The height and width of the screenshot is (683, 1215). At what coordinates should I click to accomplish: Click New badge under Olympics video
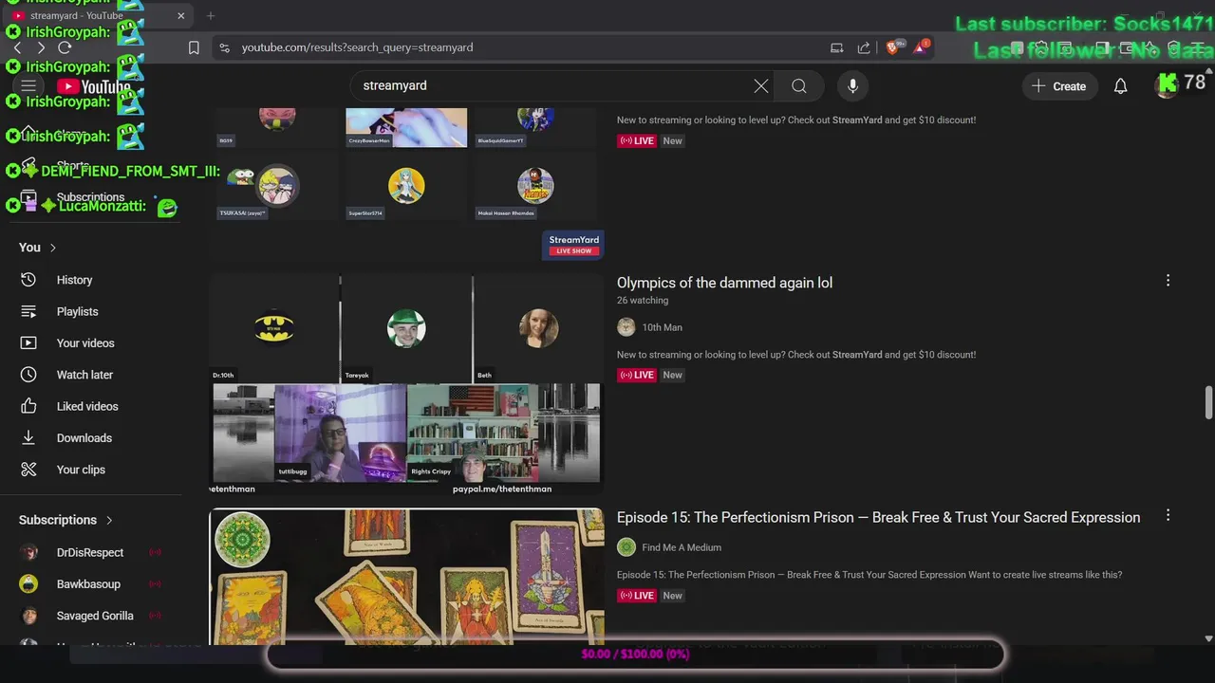point(672,375)
